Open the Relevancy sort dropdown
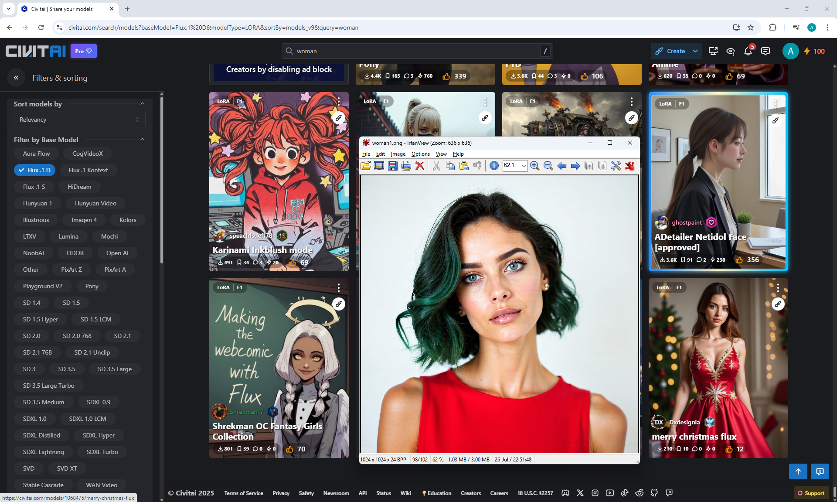Image resolution: width=837 pixels, height=502 pixels. 79,120
